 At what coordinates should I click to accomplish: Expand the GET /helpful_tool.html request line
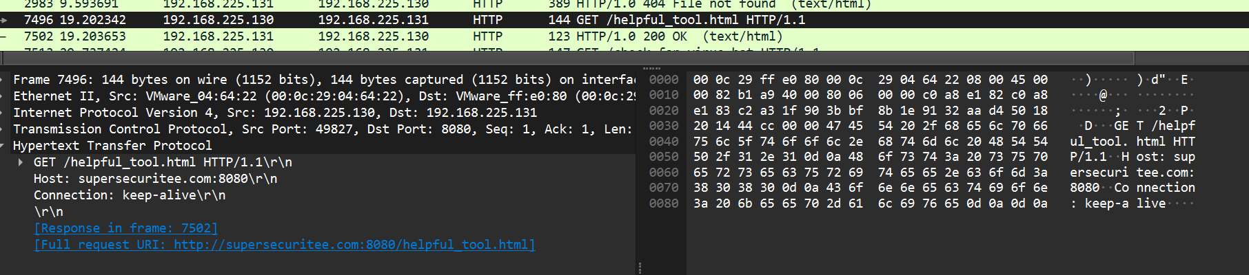(x=21, y=162)
